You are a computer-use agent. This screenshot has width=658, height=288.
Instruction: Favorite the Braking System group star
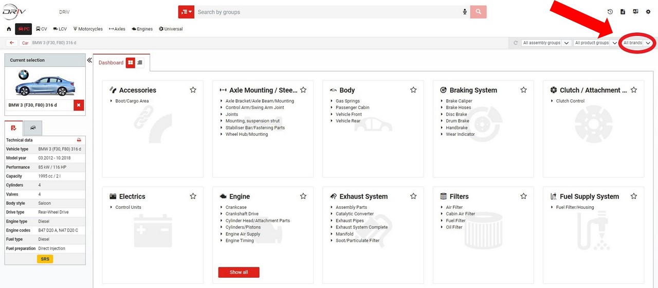(523, 90)
